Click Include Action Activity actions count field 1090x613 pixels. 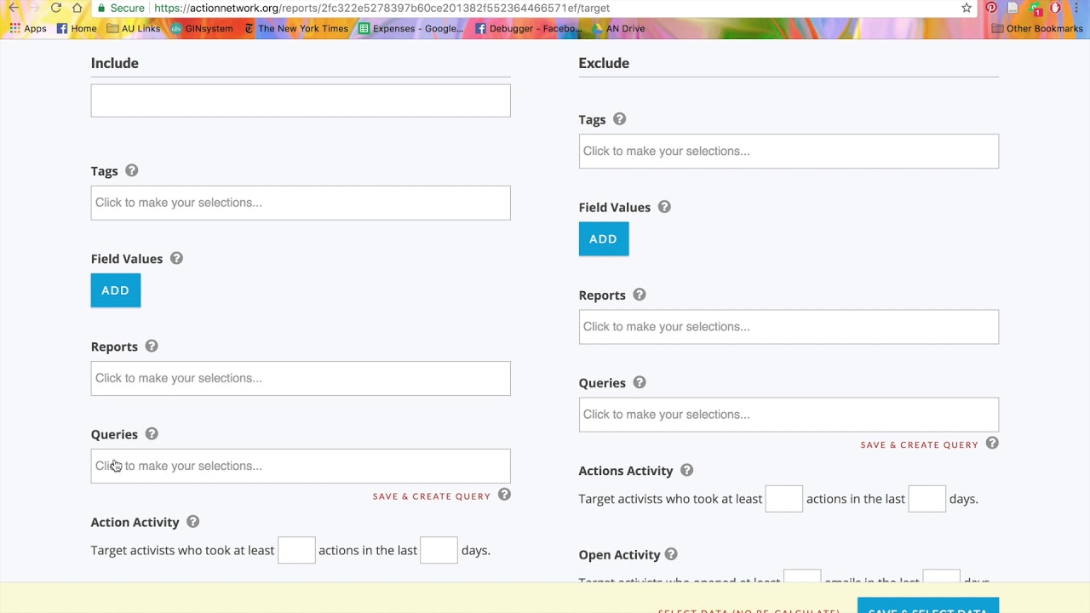[x=296, y=550]
